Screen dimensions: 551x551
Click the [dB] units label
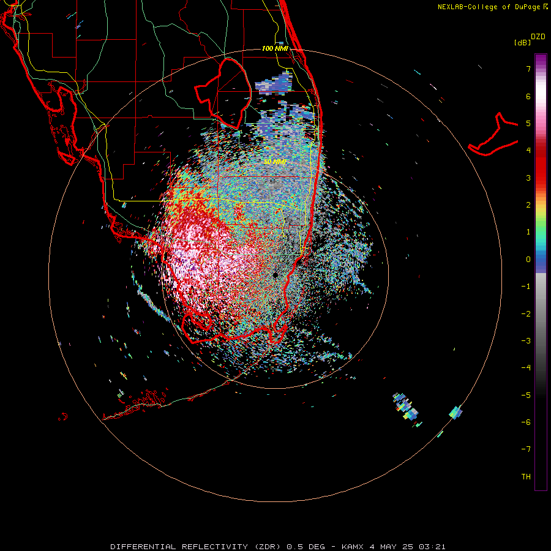tap(522, 42)
